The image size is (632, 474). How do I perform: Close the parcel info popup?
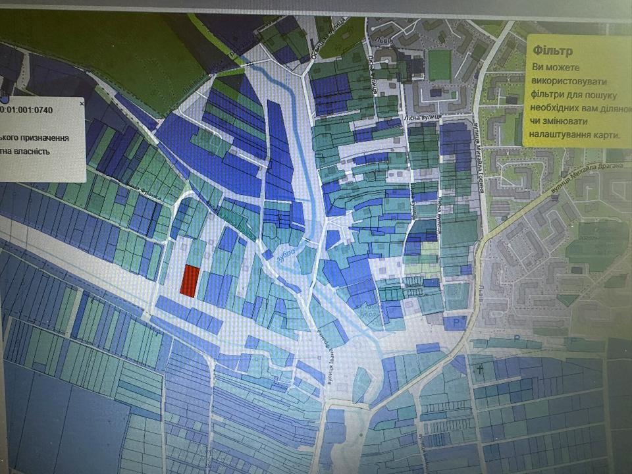pyautogui.click(x=82, y=103)
